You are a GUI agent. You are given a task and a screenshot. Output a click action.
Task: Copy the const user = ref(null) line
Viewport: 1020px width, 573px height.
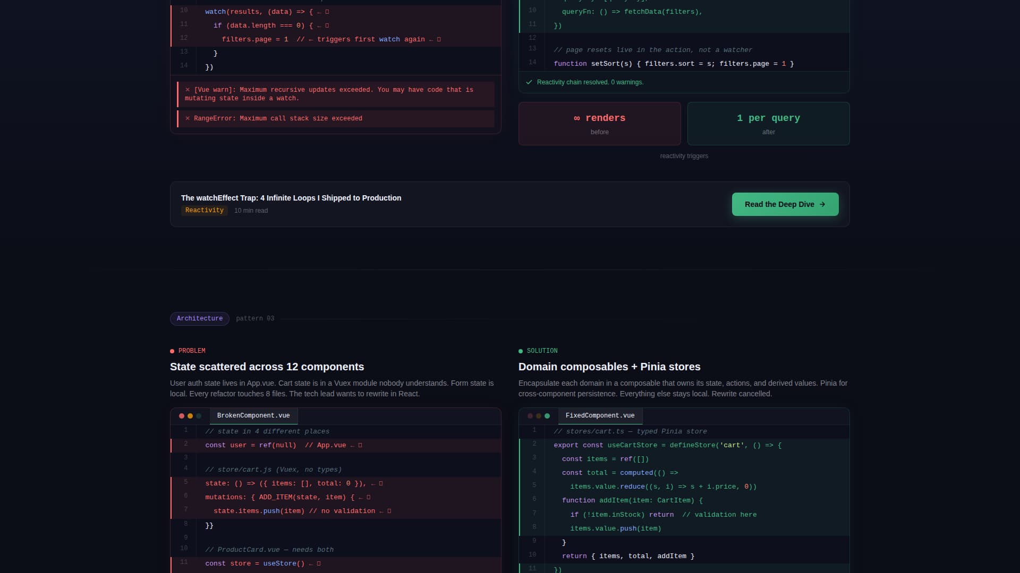click(360, 445)
